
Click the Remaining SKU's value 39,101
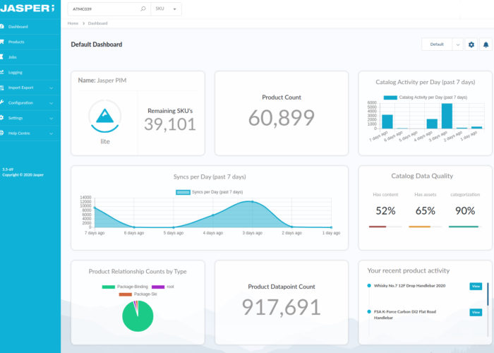click(170, 124)
